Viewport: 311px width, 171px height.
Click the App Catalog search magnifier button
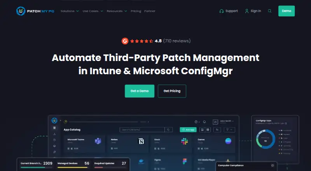point(168,129)
